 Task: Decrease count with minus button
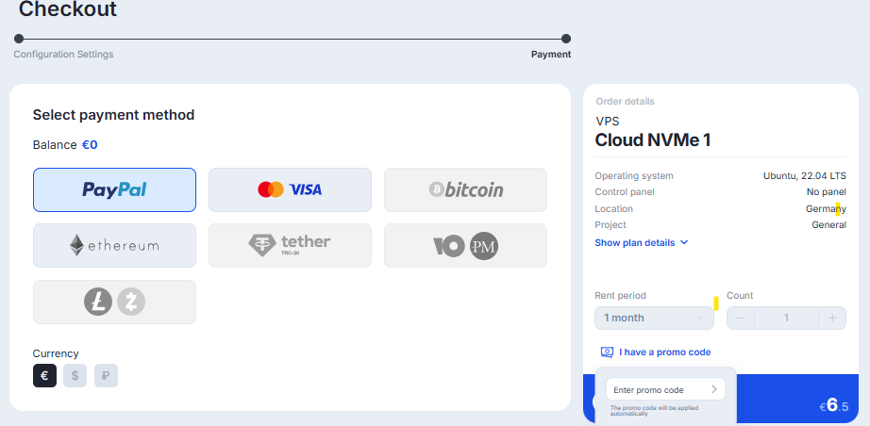point(741,318)
